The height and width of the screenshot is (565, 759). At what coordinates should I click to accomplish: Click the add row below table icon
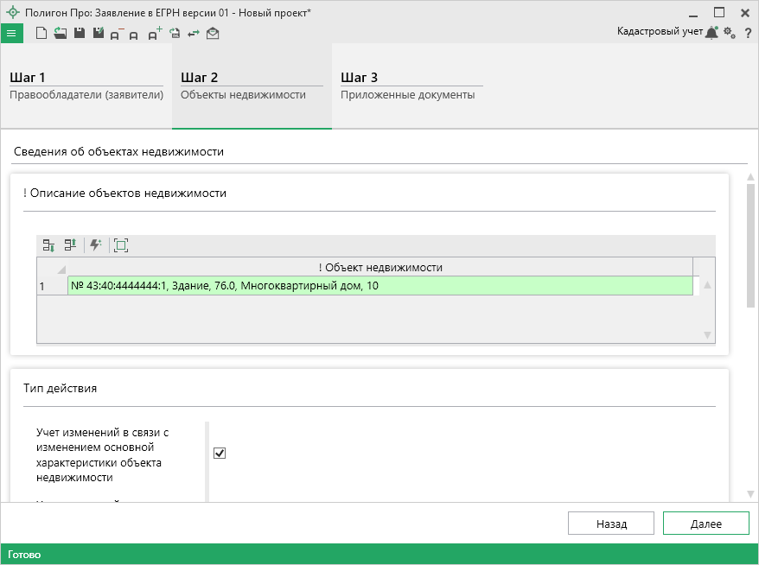click(49, 245)
